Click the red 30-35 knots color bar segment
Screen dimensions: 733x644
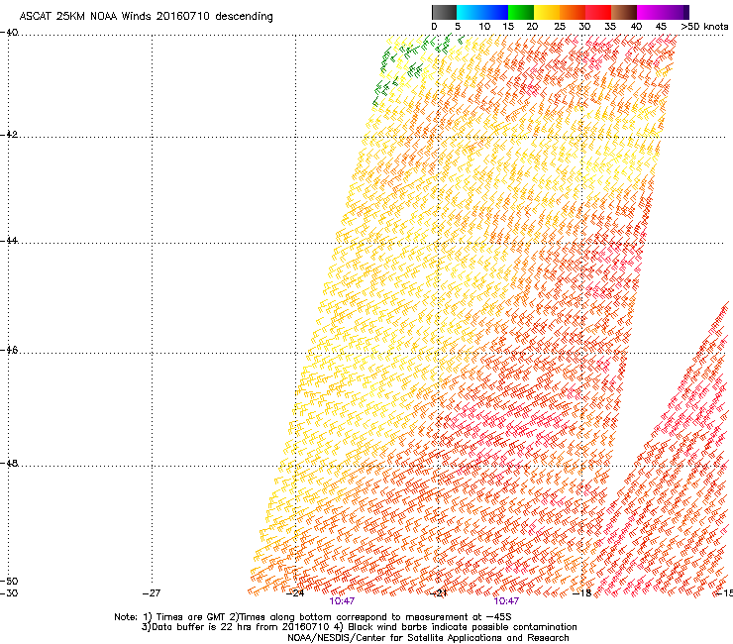598,12
